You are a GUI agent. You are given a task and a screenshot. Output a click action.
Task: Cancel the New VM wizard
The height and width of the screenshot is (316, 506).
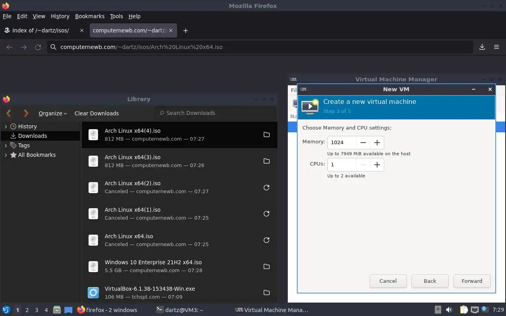coord(388,281)
